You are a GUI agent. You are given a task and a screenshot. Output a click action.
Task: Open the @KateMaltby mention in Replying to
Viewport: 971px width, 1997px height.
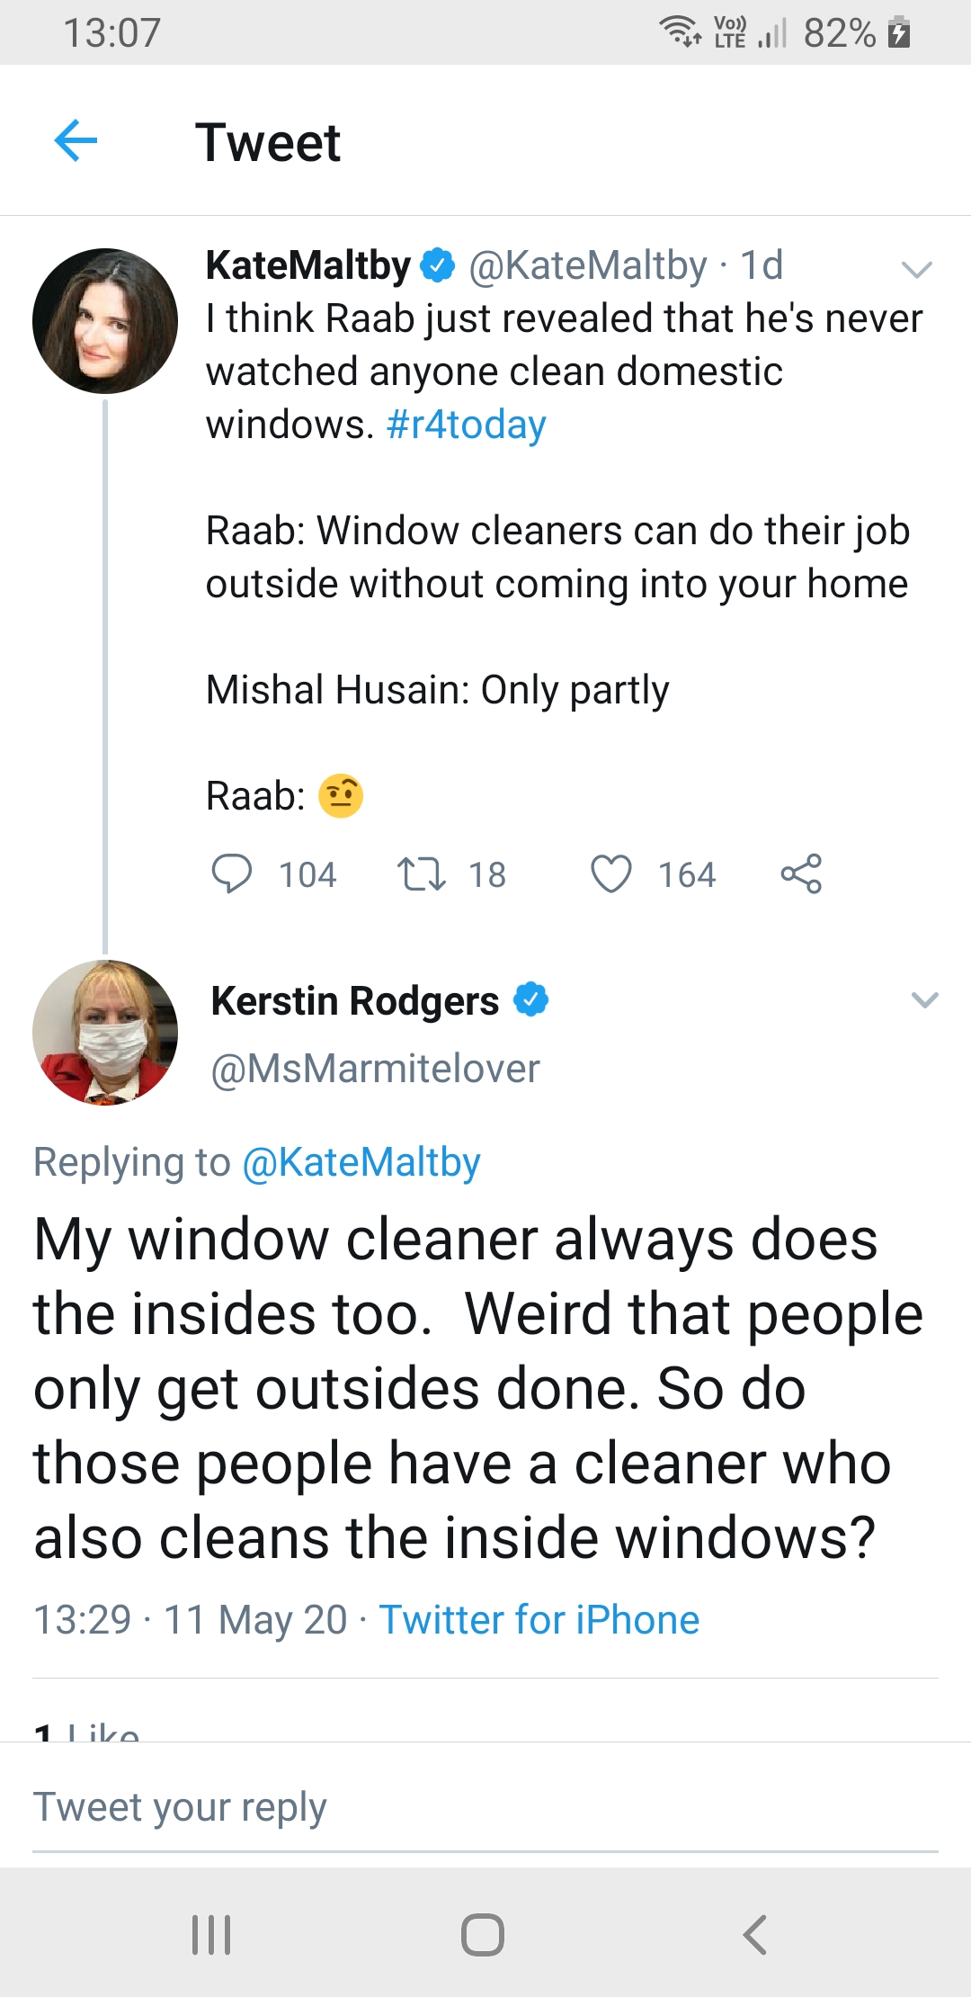point(361,1162)
